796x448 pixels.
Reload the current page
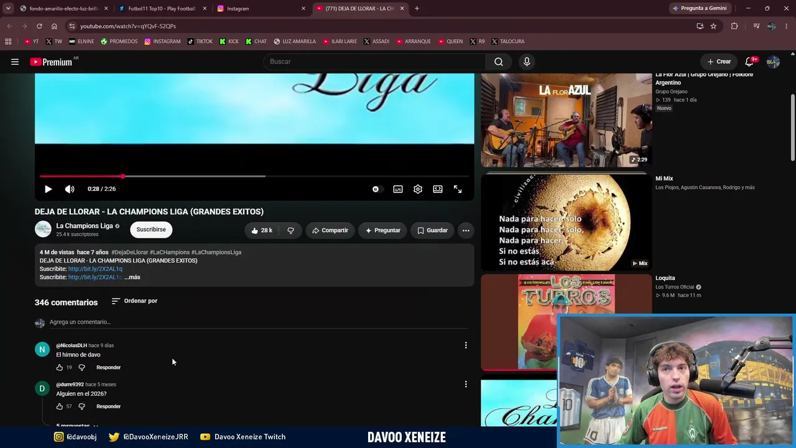39,26
